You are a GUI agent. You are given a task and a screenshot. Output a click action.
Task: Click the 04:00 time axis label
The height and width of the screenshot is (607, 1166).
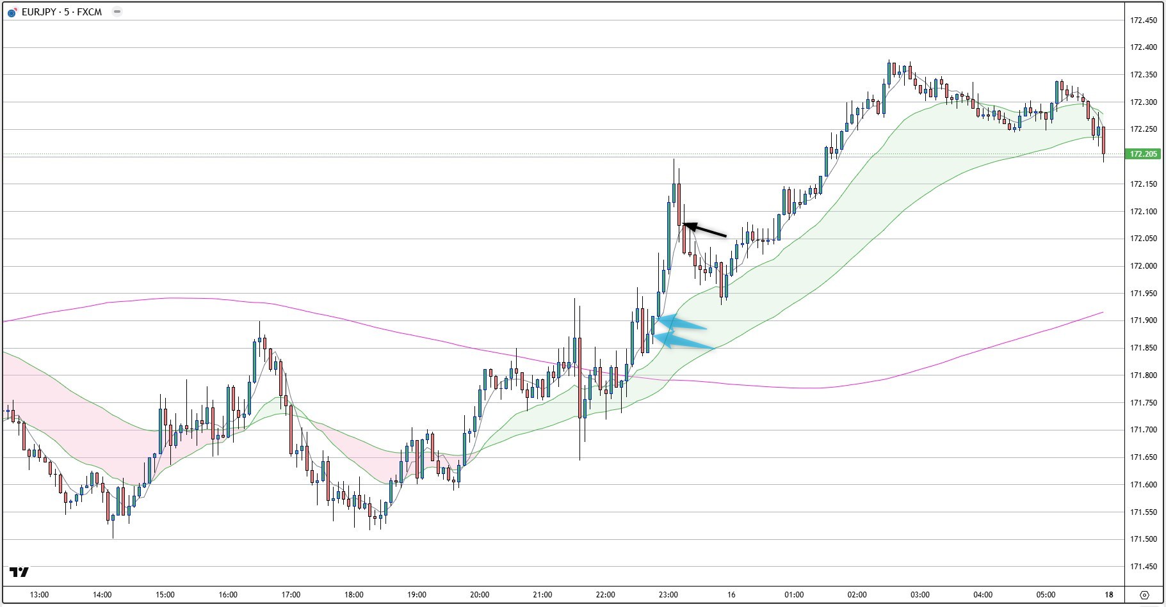tap(983, 595)
